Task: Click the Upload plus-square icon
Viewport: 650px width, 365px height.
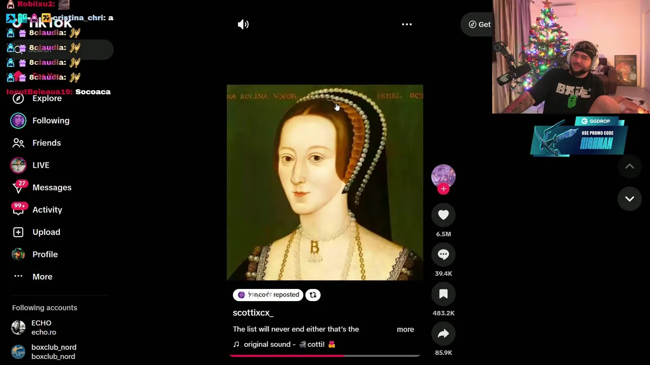Action: (18, 232)
